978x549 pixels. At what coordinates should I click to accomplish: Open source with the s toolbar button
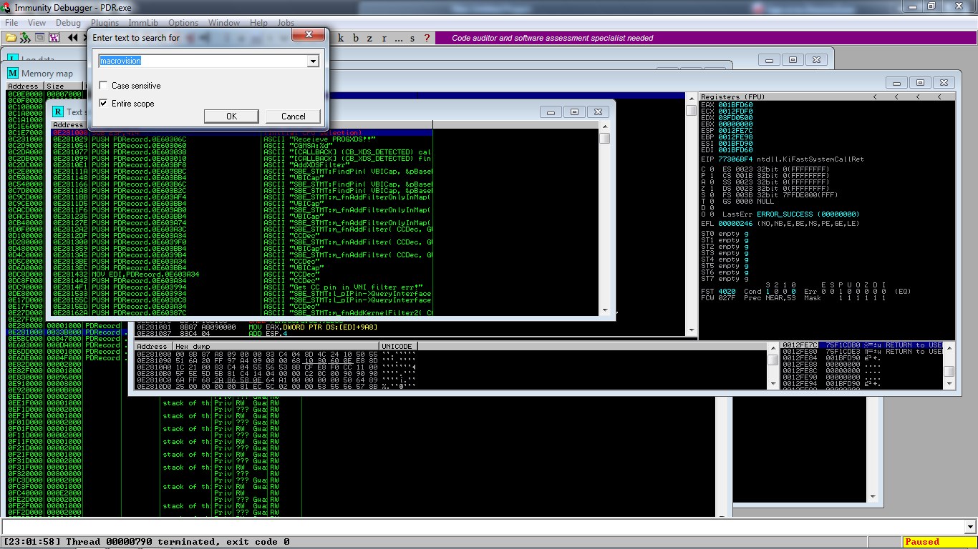(x=413, y=38)
